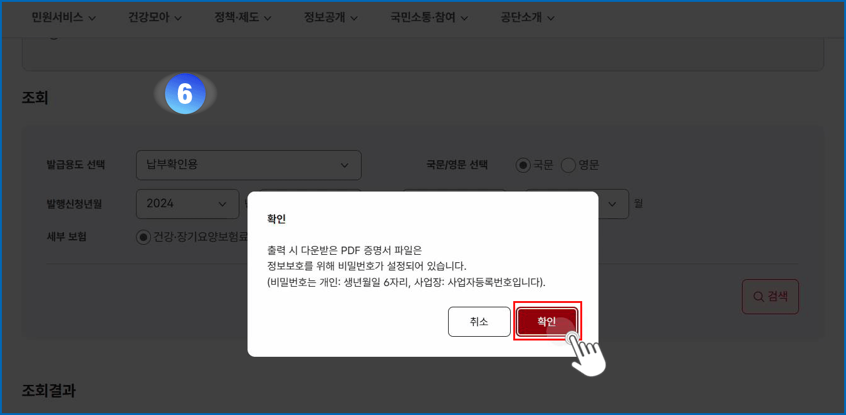Click the 취소 button in the dialog
This screenshot has height=415, width=846.
pyautogui.click(x=479, y=322)
